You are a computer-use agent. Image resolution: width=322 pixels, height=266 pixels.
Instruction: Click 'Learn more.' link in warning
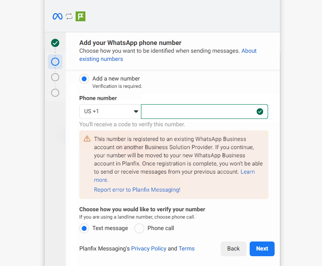tap(101, 180)
